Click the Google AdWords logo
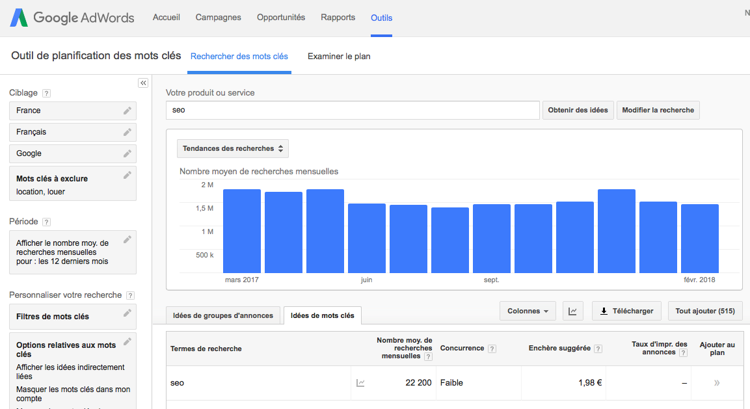This screenshot has height=409, width=750. click(72, 18)
